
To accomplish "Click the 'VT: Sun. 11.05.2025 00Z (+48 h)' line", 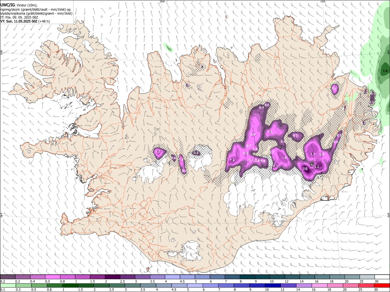I will 25,21.
